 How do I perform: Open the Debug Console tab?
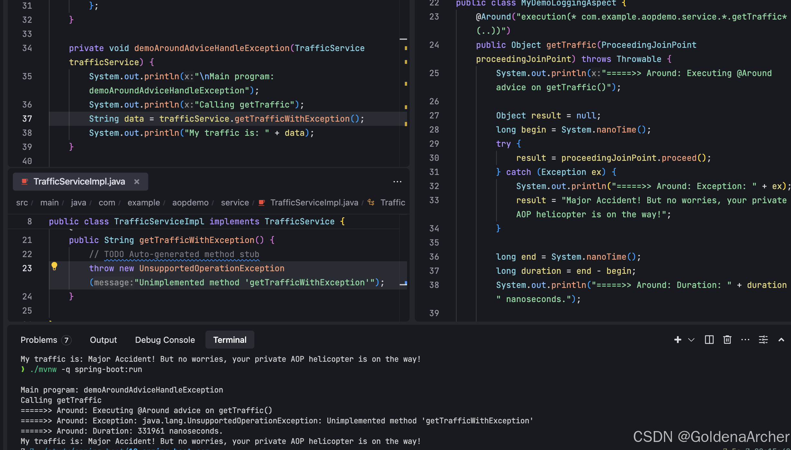165,340
